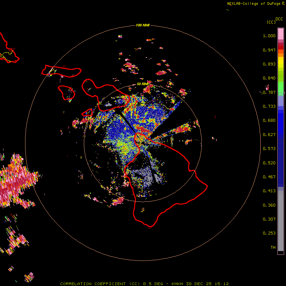Click the 0.840 scale value
The height and width of the screenshot is (286, 286).
click(x=269, y=78)
